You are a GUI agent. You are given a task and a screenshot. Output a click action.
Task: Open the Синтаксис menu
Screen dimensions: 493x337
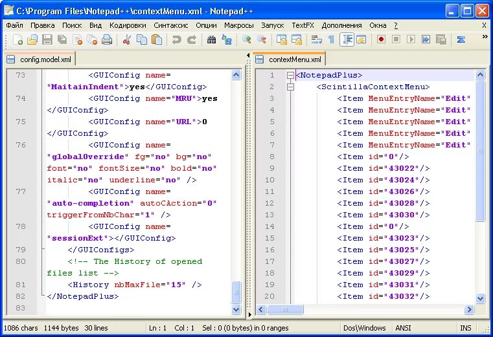(171, 25)
